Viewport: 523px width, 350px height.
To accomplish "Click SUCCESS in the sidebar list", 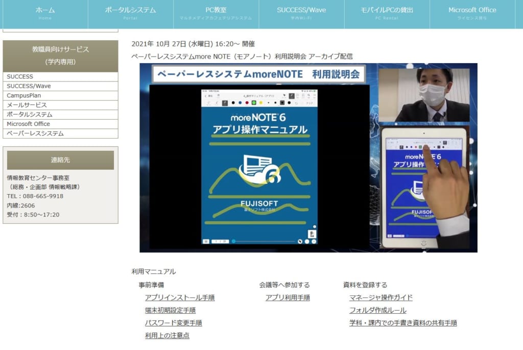I will [60, 76].
